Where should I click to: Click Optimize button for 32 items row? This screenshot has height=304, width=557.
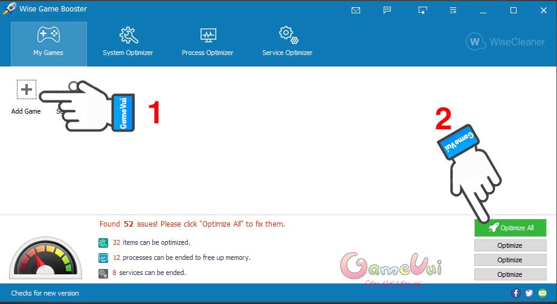[x=510, y=245]
